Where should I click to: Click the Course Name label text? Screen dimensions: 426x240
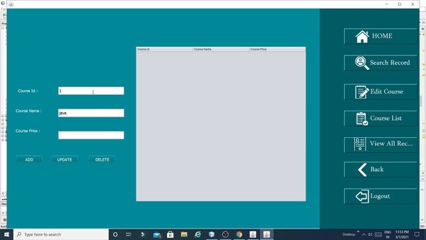coord(29,111)
